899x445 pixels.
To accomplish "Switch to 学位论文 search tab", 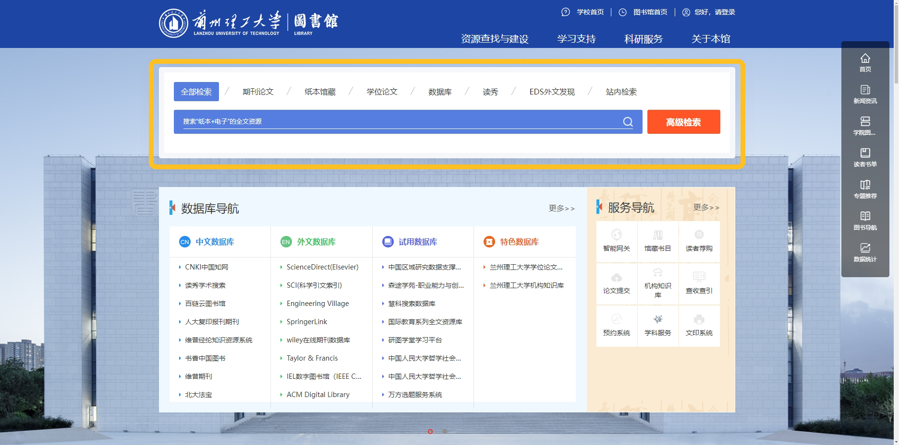I will [x=382, y=92].
